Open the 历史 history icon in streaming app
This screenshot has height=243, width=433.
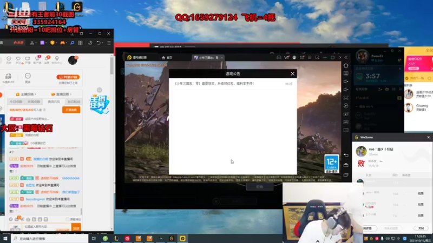(9, 60)
